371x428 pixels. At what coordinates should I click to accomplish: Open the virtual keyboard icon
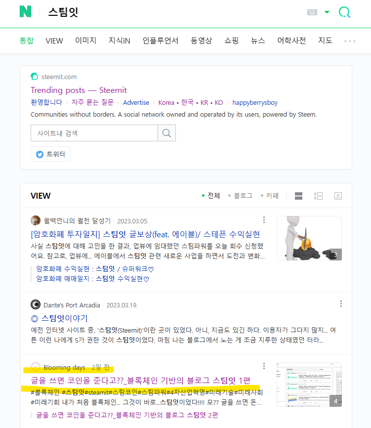click(x=312, y=12)
